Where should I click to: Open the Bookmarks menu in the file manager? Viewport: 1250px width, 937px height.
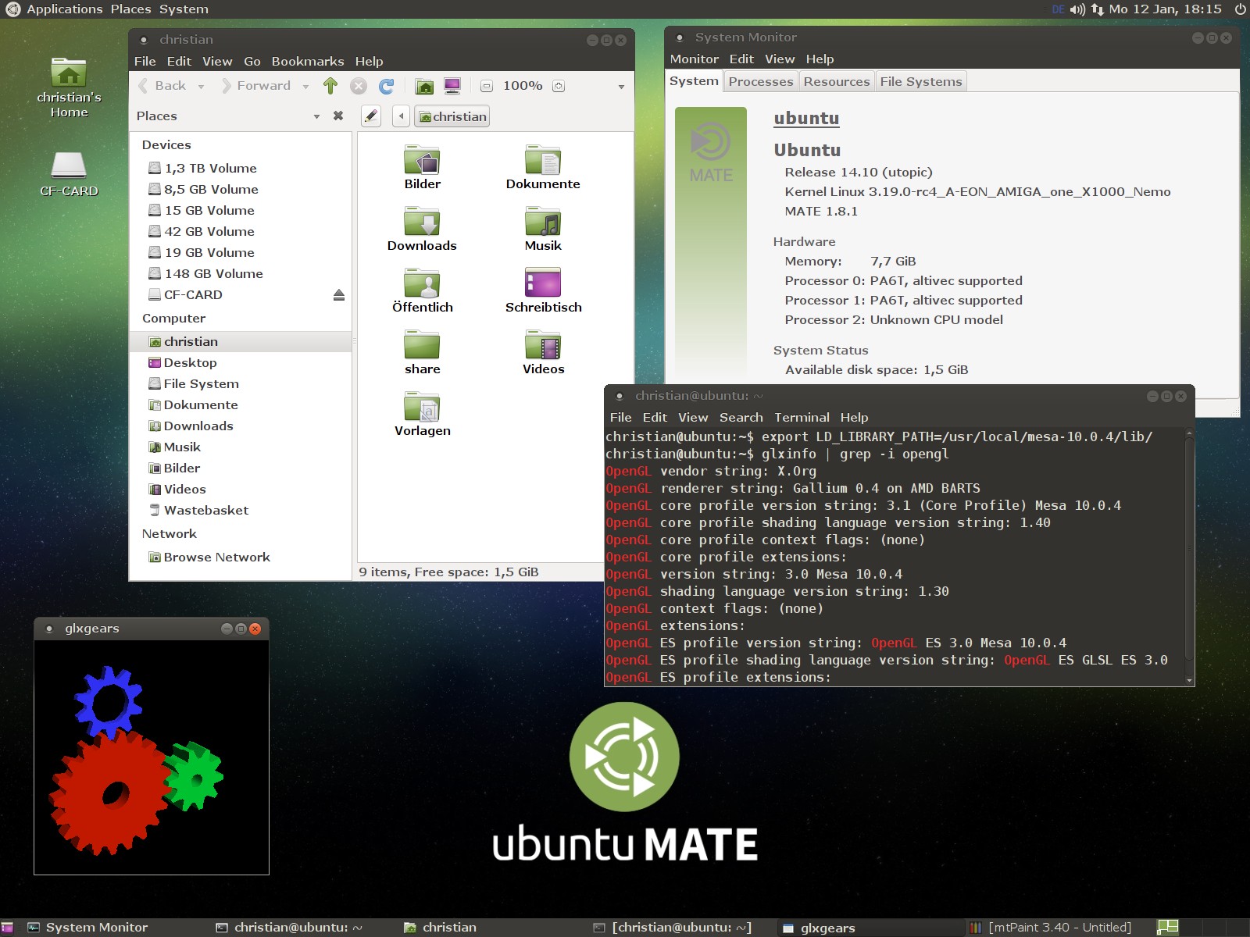point(308,61)
